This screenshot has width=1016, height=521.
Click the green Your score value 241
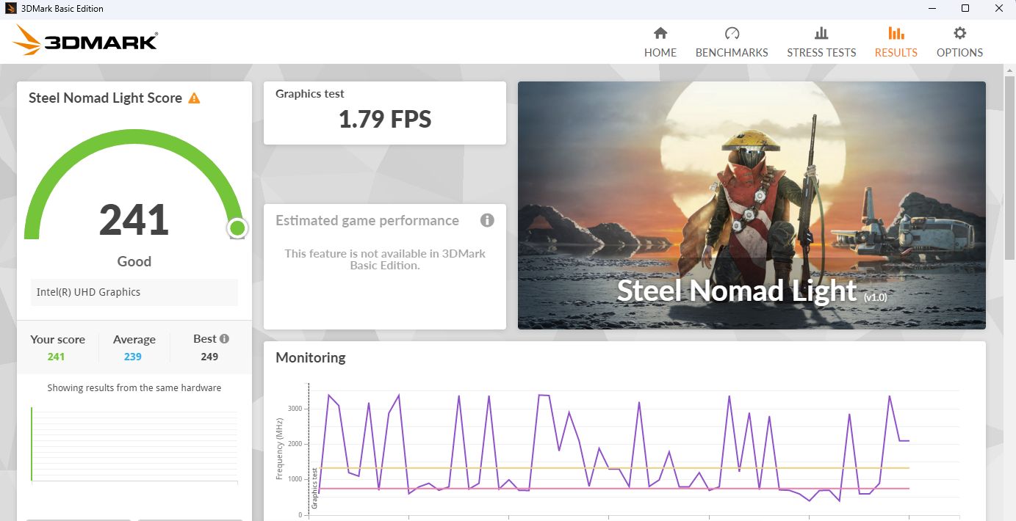(56, 357)
